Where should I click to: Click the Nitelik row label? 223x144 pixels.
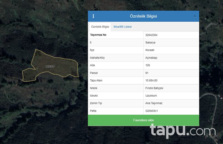[94, 88]
